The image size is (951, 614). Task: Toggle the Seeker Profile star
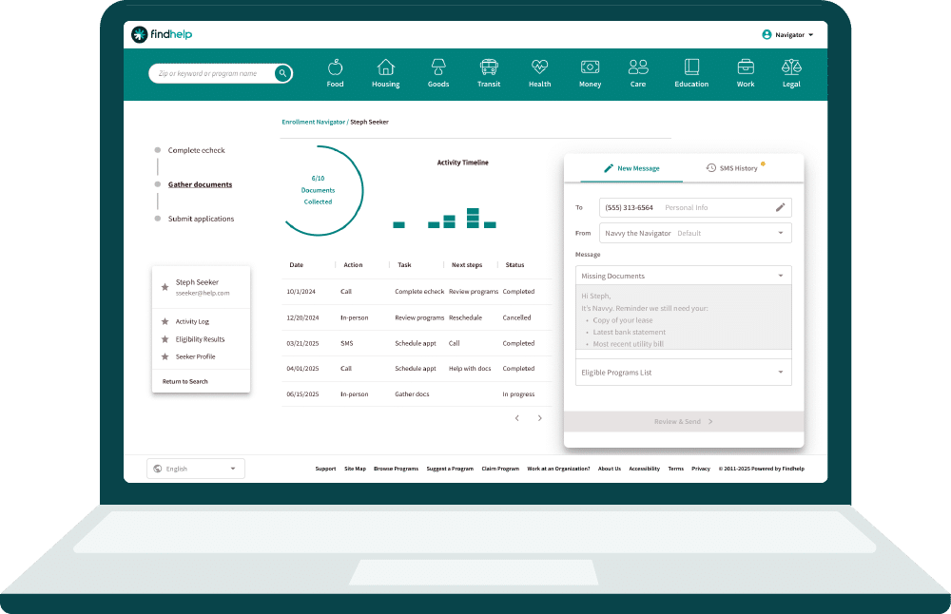tap(165, 356)
